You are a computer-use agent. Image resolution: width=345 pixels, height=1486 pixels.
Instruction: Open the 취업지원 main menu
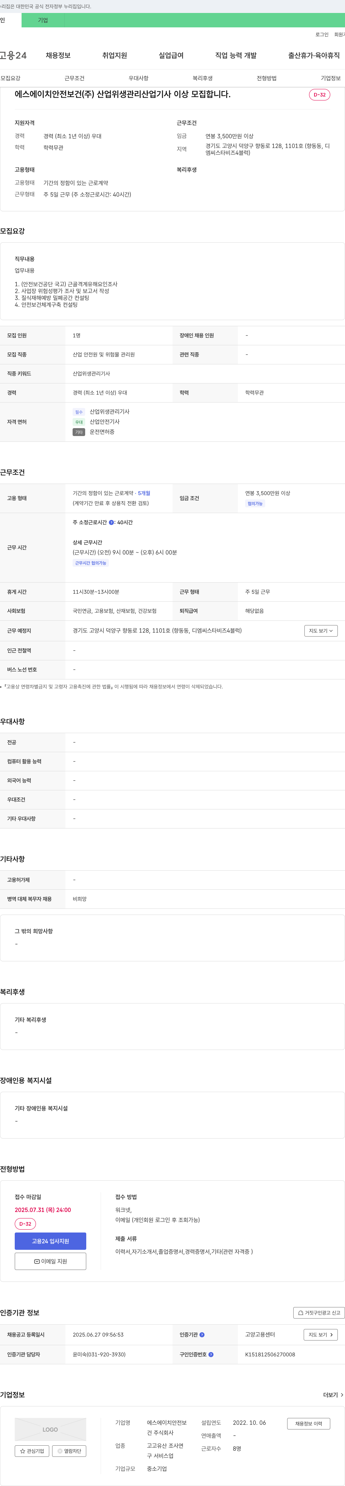pyautogui.click(x=115, y=55)
